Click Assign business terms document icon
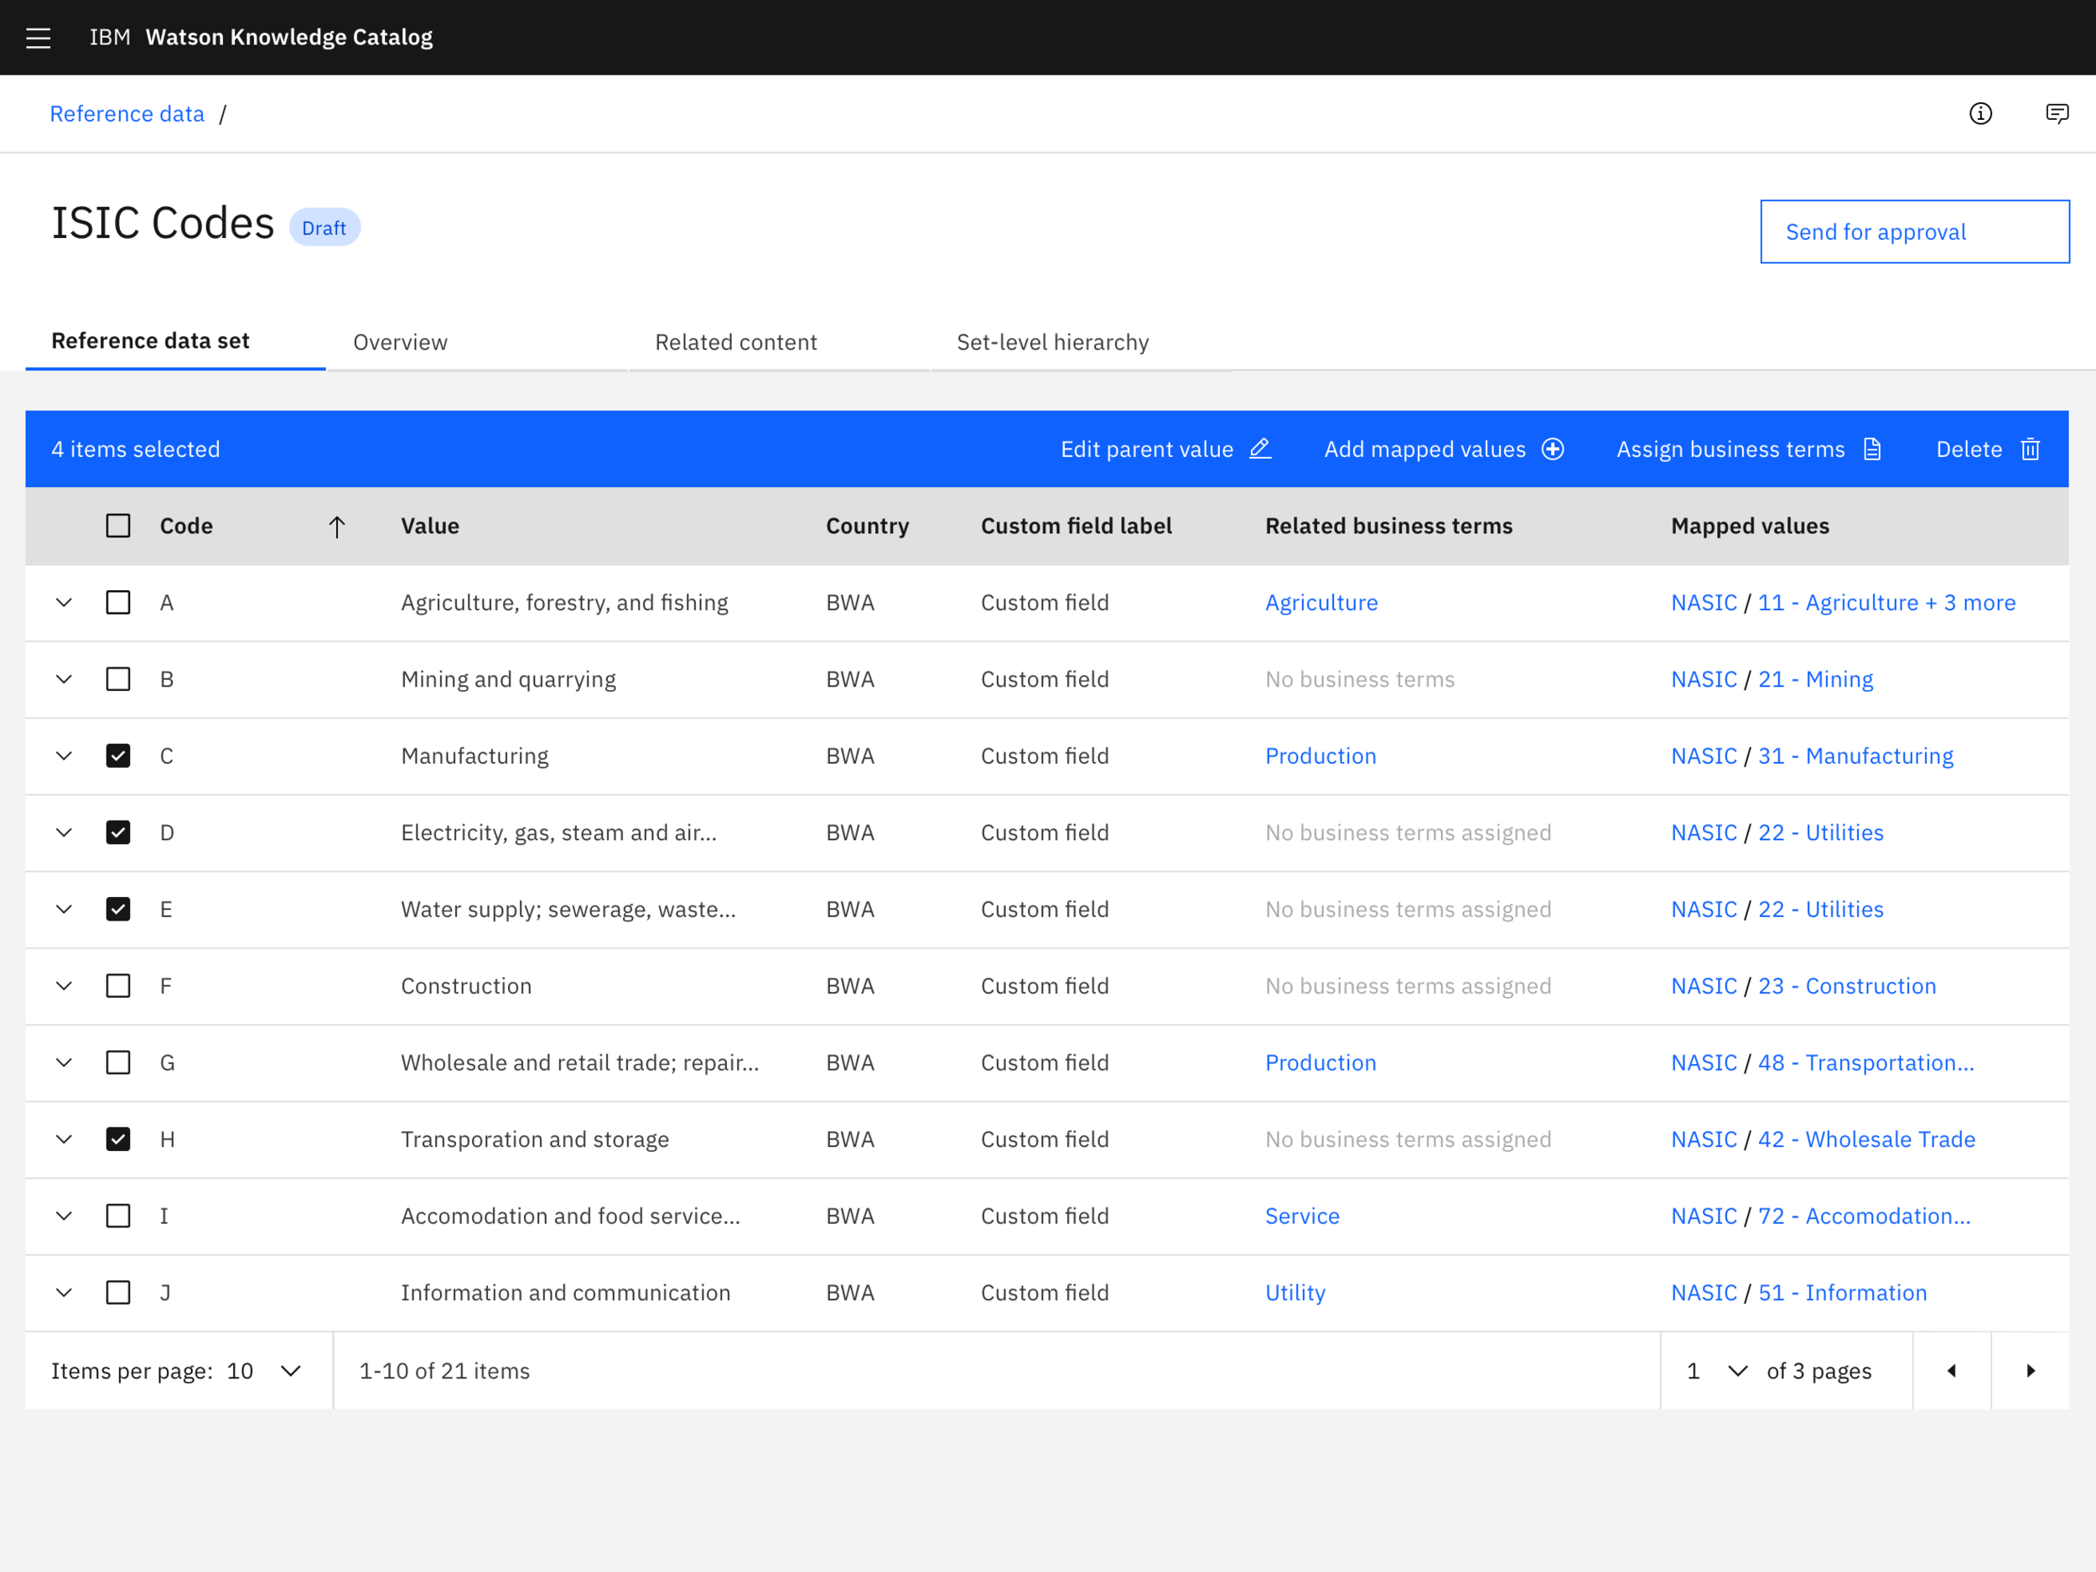The image size is (2096, 1572). [1871, 449]
